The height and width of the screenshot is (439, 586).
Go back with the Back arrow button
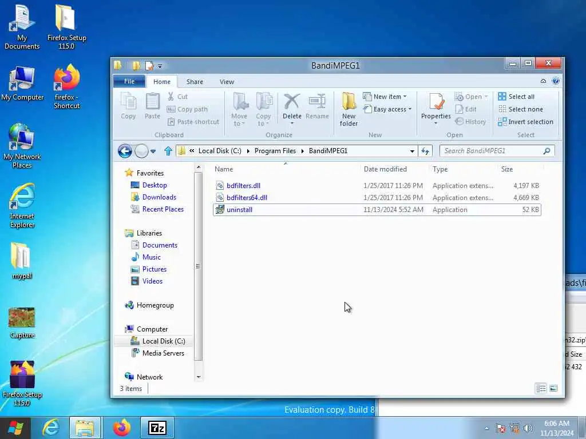coord(125,151)
